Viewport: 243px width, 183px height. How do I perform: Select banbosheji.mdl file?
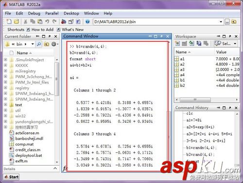point(29,138)
